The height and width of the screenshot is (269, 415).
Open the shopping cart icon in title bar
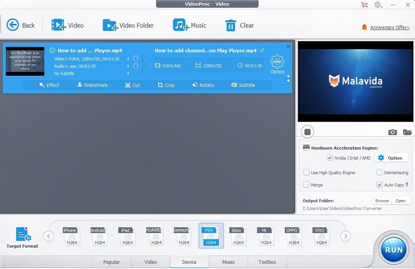pos(364,5)
